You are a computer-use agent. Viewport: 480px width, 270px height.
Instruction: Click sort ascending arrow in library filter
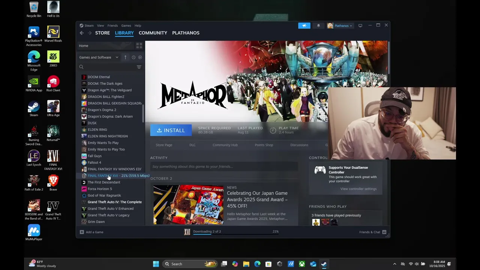pyautogui.click(x=125, y=57)
